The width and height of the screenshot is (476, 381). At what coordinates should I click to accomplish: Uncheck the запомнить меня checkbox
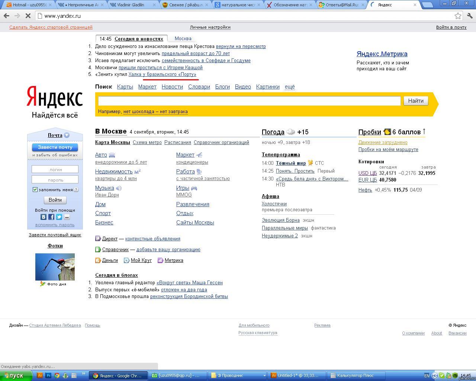(x=35, y=190)
